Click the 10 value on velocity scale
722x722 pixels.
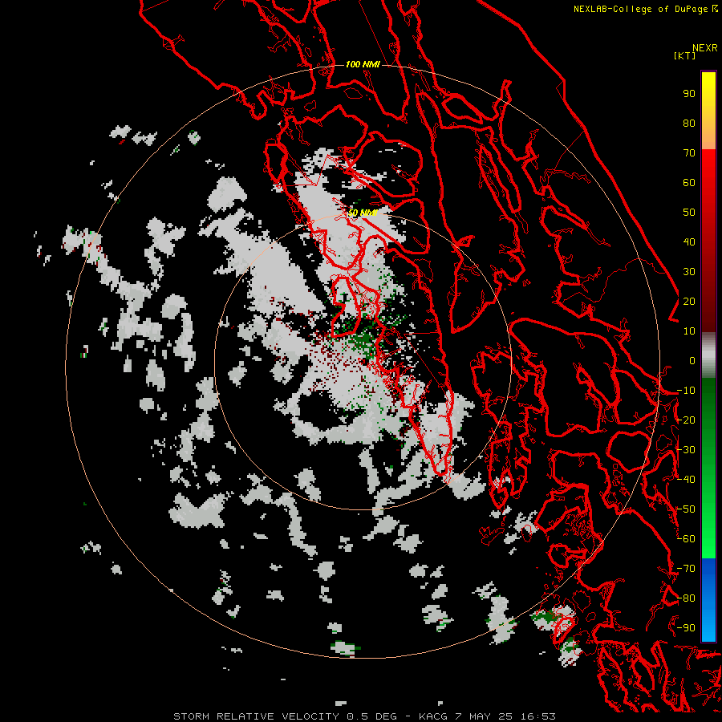(689, 331)
